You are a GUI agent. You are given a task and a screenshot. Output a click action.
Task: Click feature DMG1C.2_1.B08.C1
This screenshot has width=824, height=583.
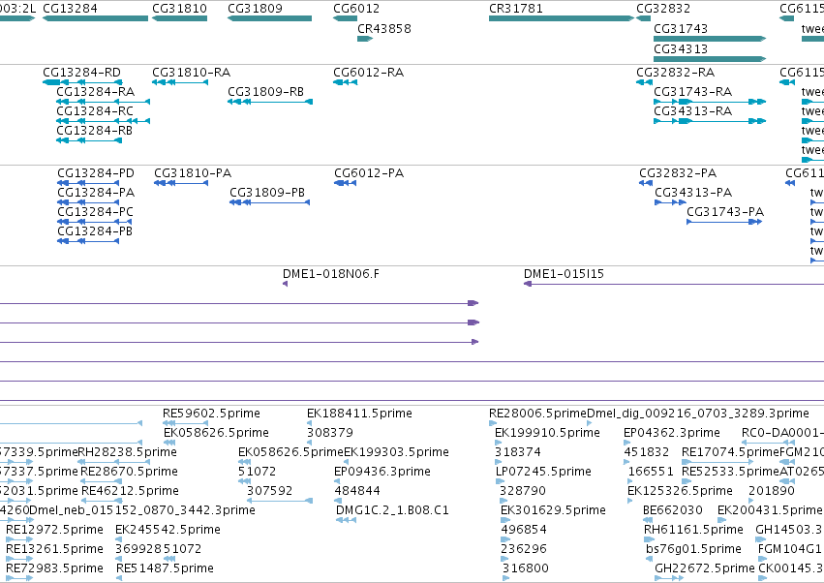pos(346,520)
